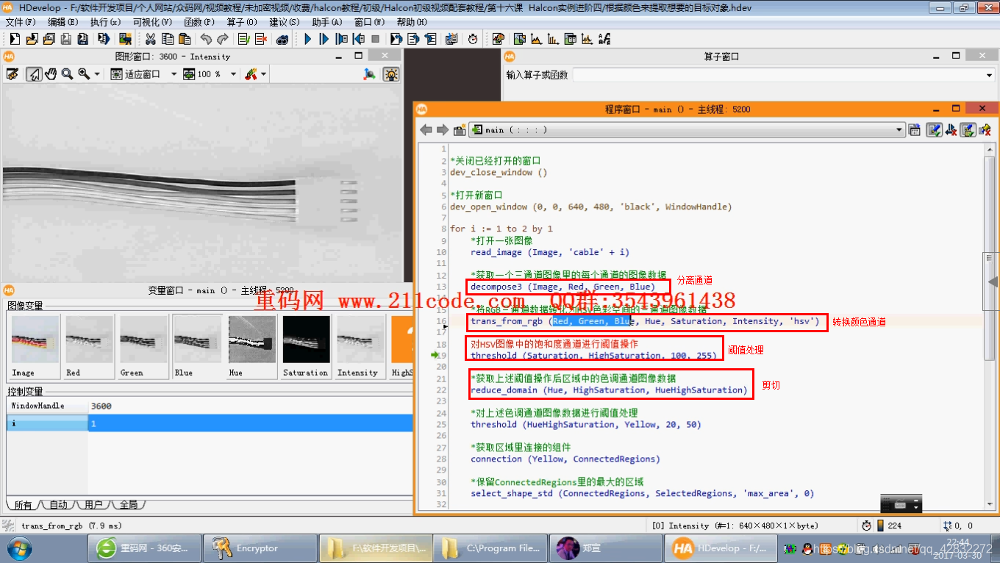
Task: Click the Activate line toolbar icon
Action: [x=243, y=39]
